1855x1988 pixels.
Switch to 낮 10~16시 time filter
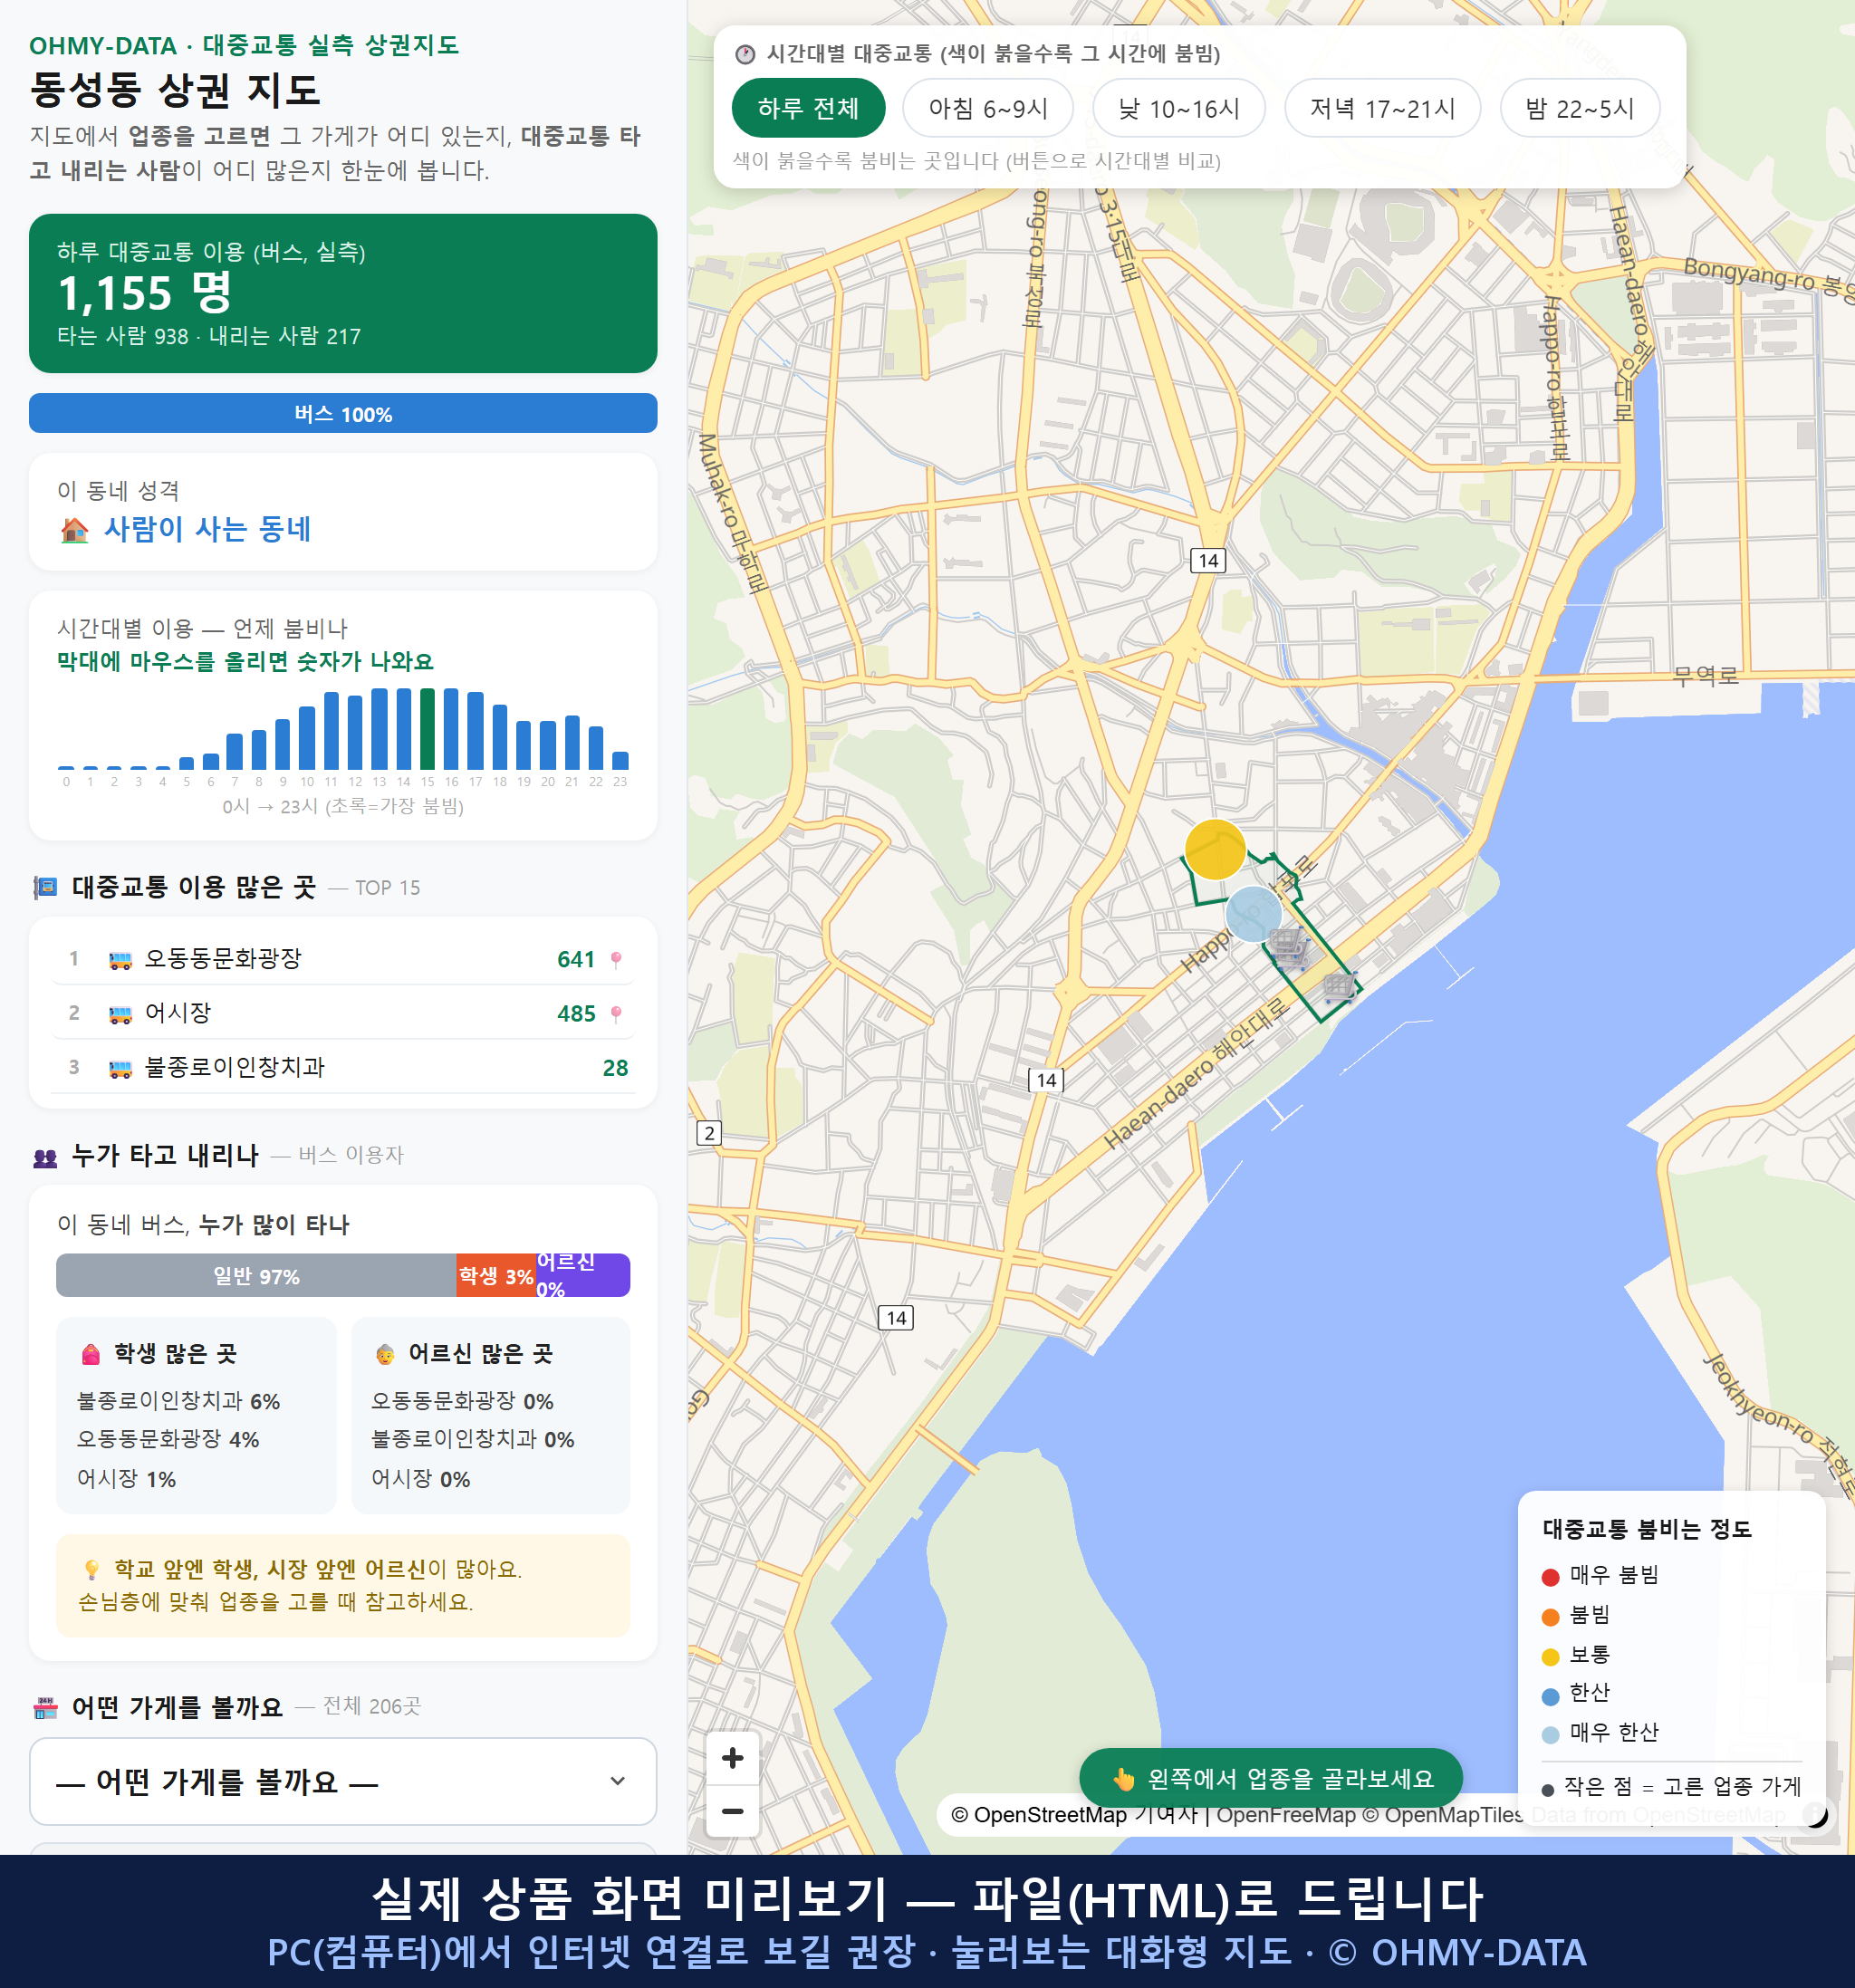pos(1179,108)
